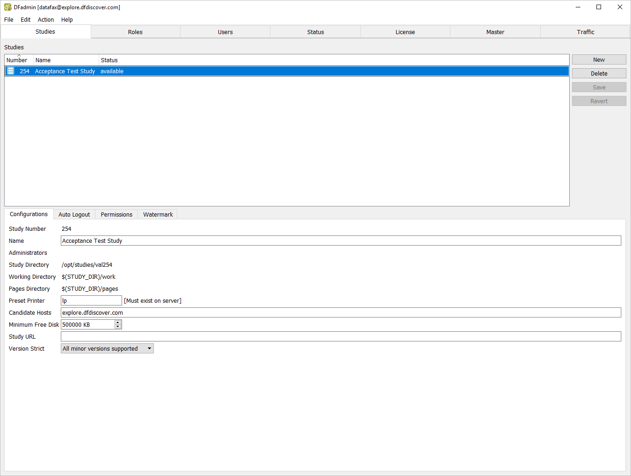Click the Preset Printer text field

point(91,301)
